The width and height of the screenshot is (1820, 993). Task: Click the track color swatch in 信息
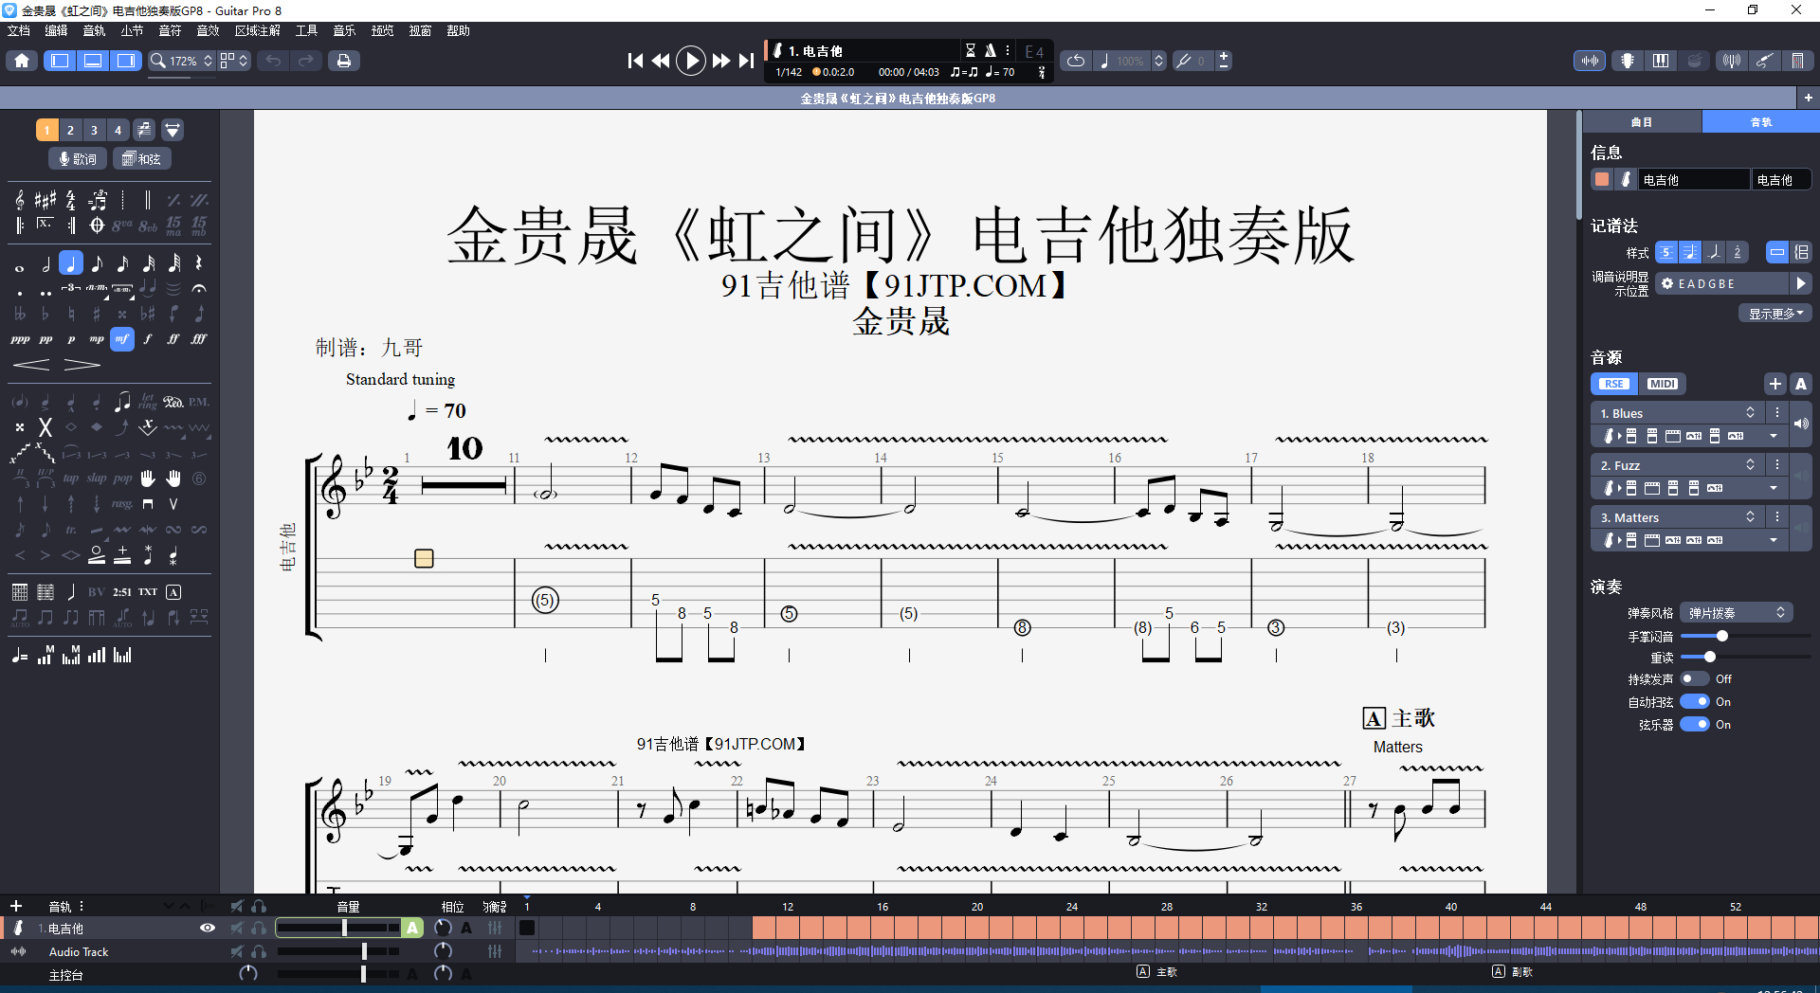[x=1602, y=179]
